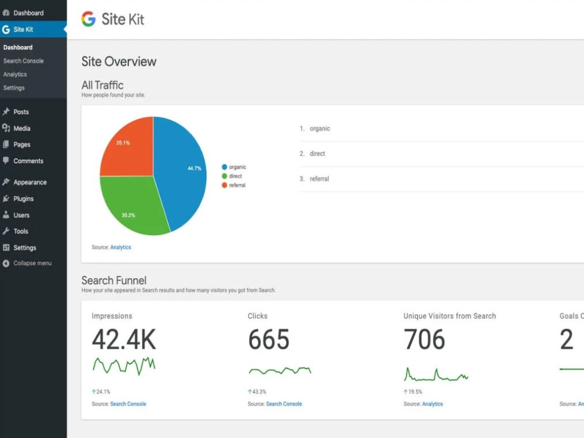Click the Posts pushpin icon

tap(6, 112)
